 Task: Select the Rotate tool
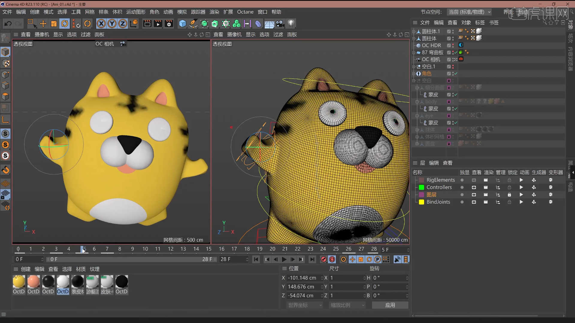coord(65,24)
